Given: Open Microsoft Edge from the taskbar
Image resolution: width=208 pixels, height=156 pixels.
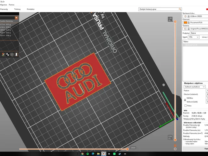Looking at the screenshot, I should pyautogui.click(x=93, y=154).
